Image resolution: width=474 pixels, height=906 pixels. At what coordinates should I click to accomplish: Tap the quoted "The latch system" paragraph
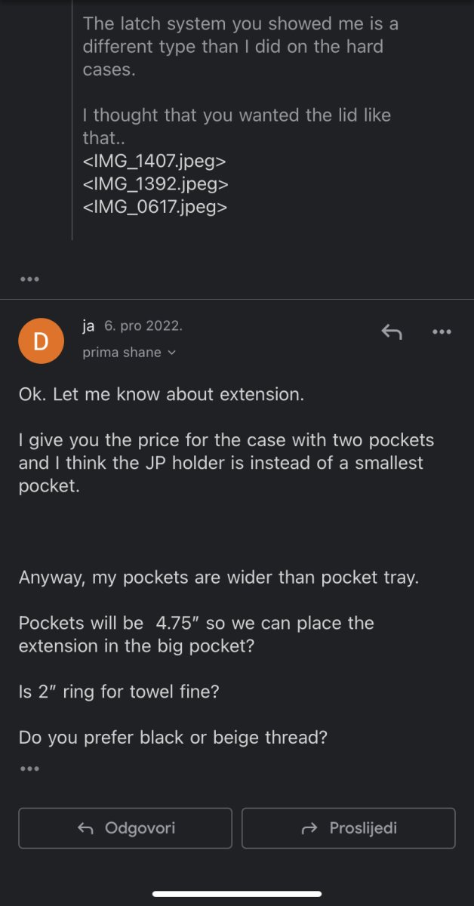pos(240,46)
